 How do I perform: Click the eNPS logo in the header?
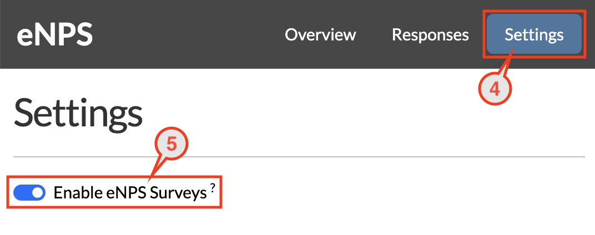54,35
